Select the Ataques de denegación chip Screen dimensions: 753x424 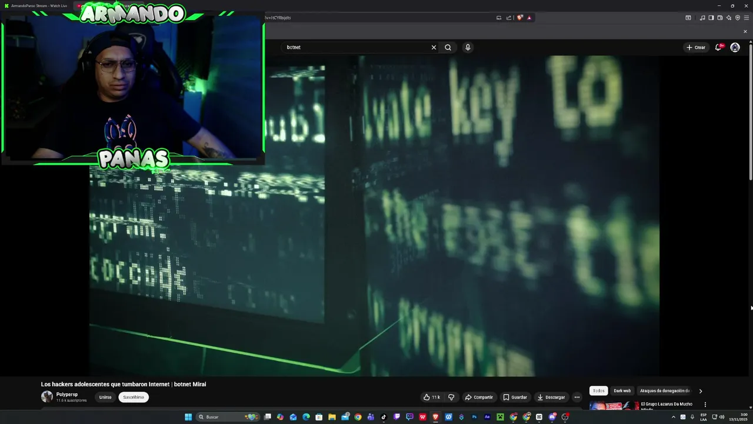(x=665, y=390)
